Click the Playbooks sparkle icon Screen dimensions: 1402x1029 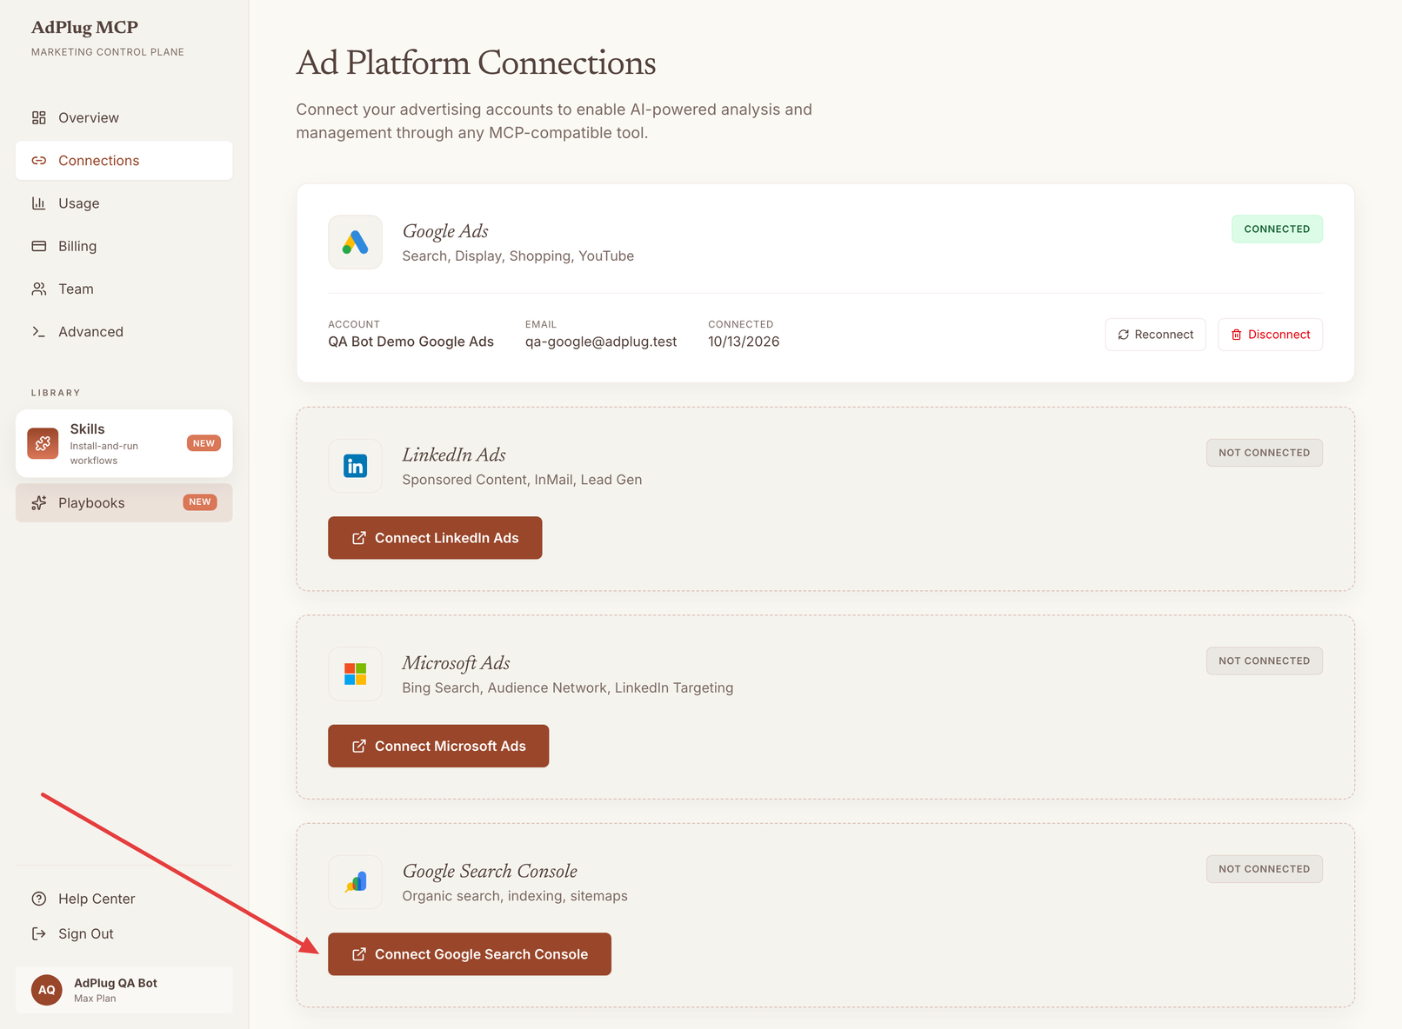point(39,503)
